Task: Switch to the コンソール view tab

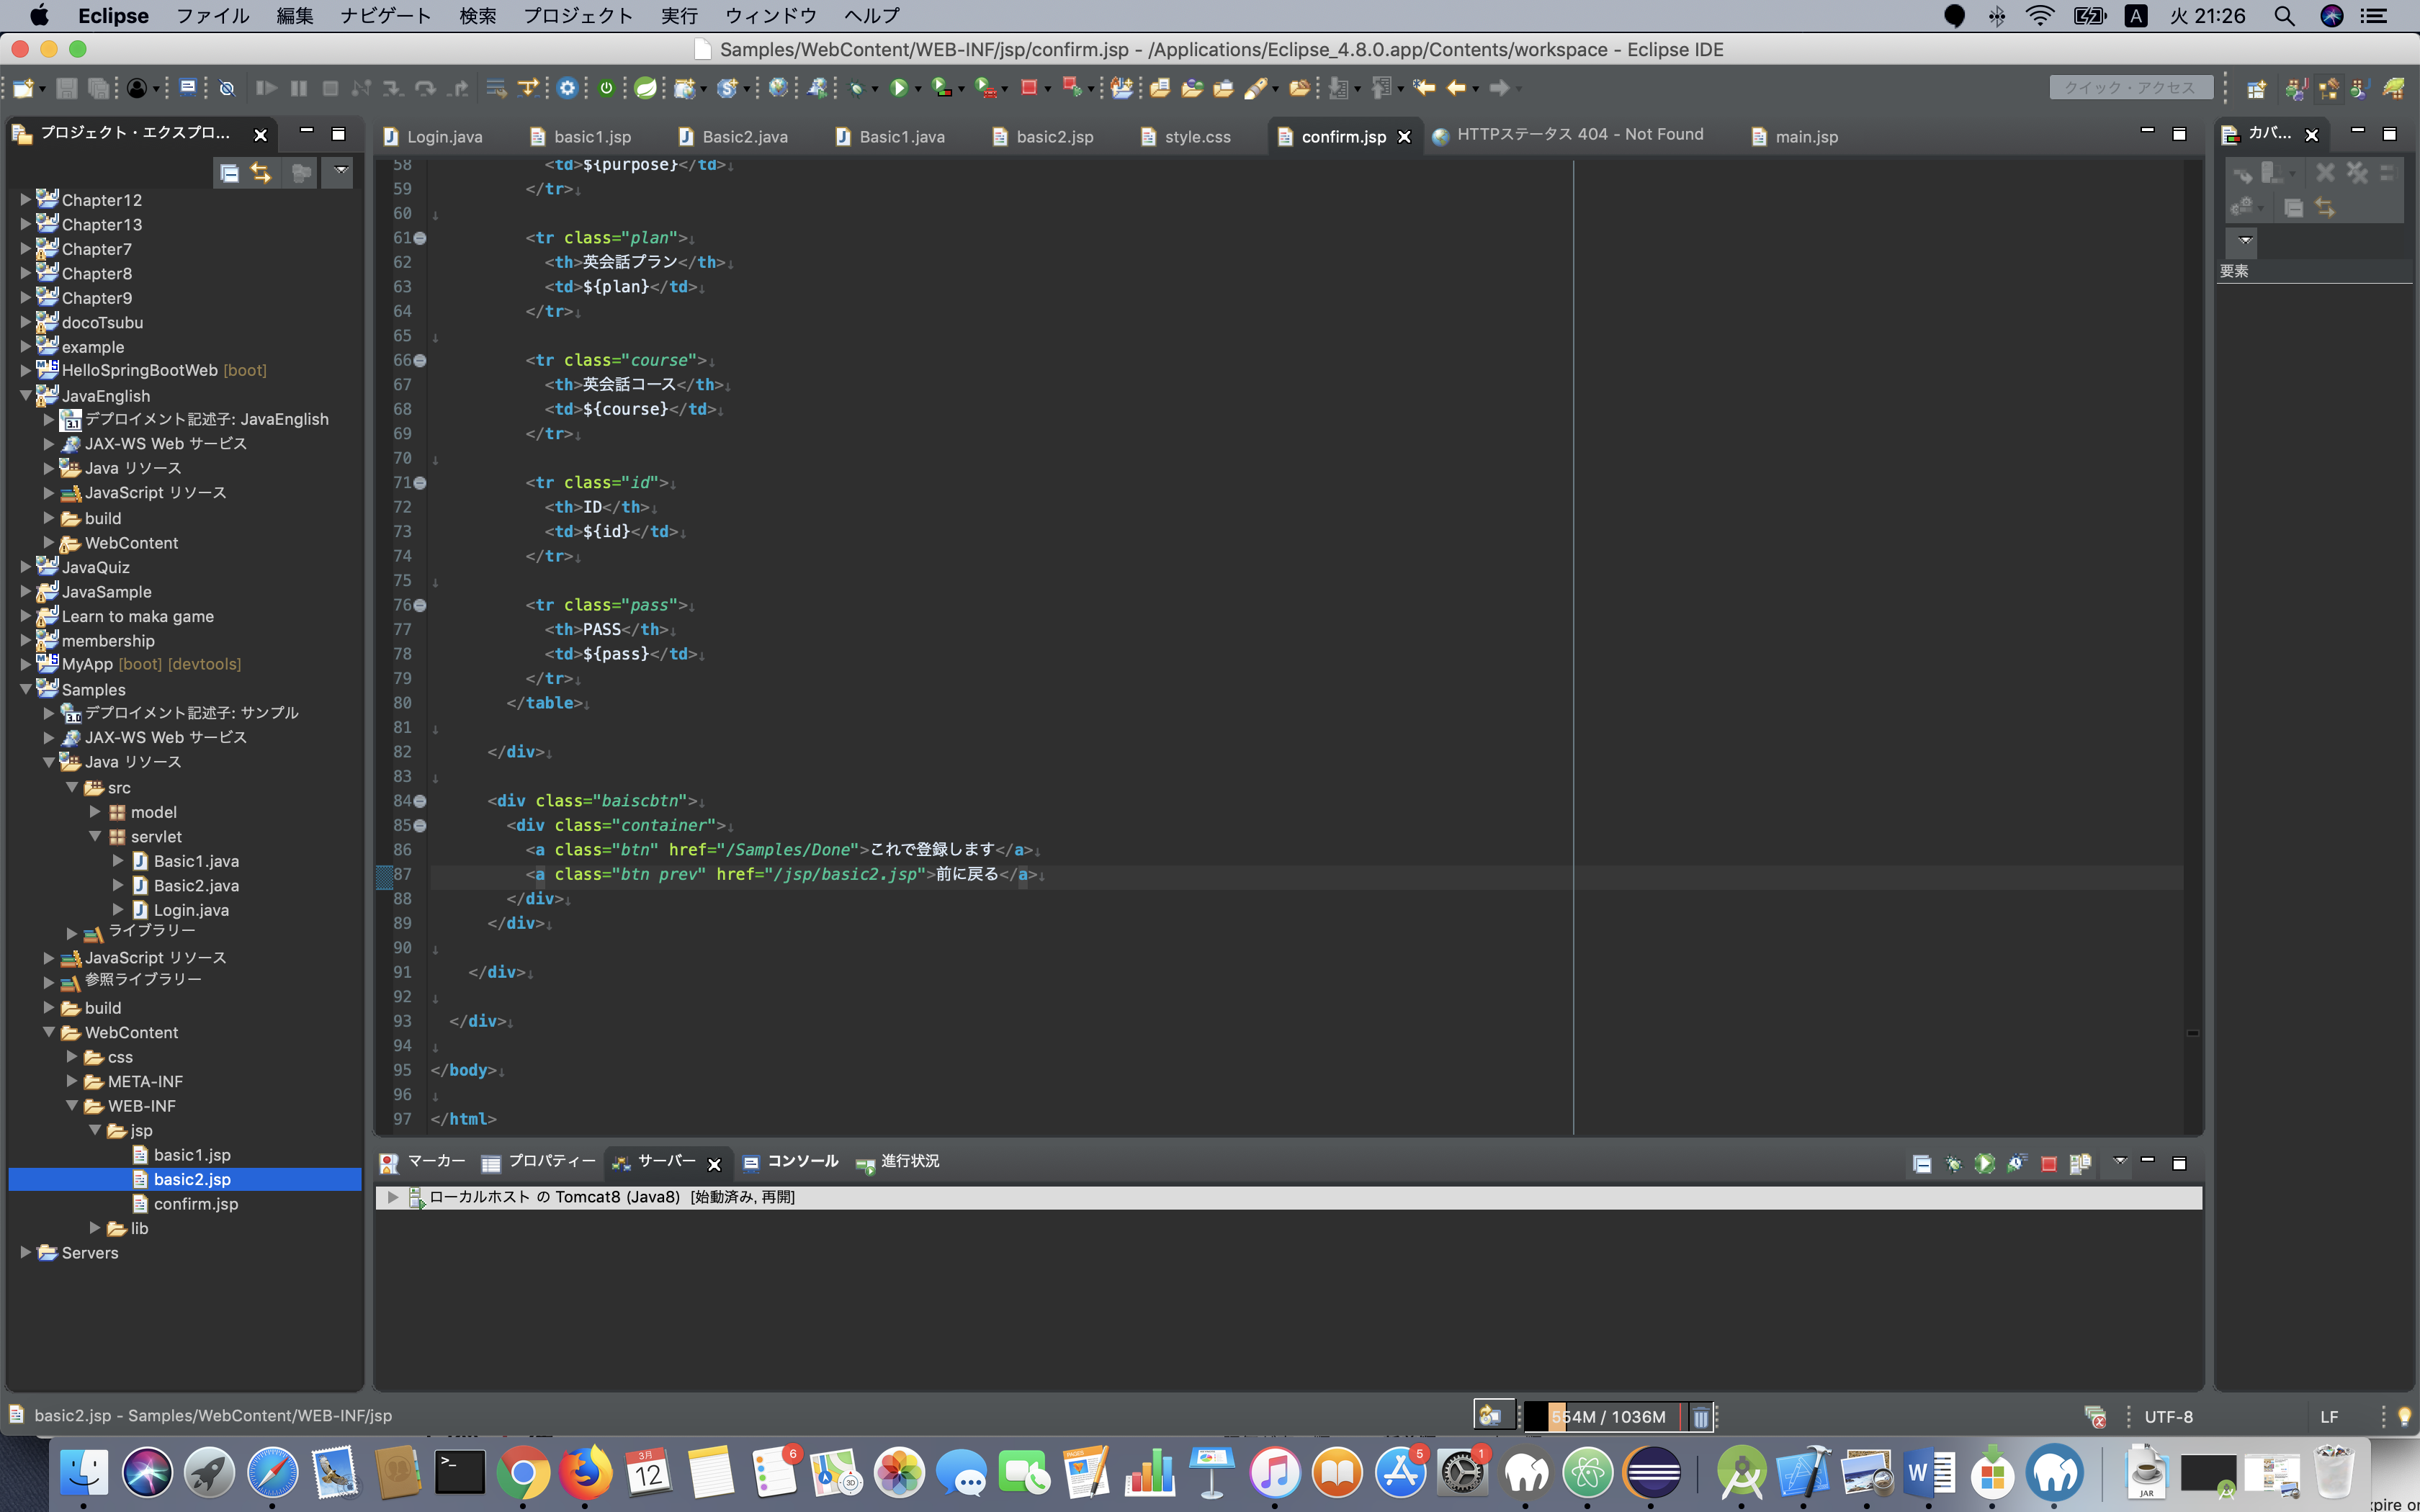Action: (802, 1161)
